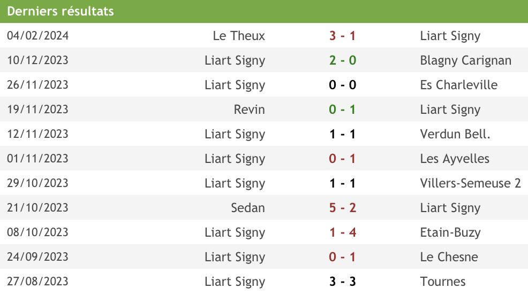
Task: Open the 0 - 0 draw result
Action: tap(343, 84)
